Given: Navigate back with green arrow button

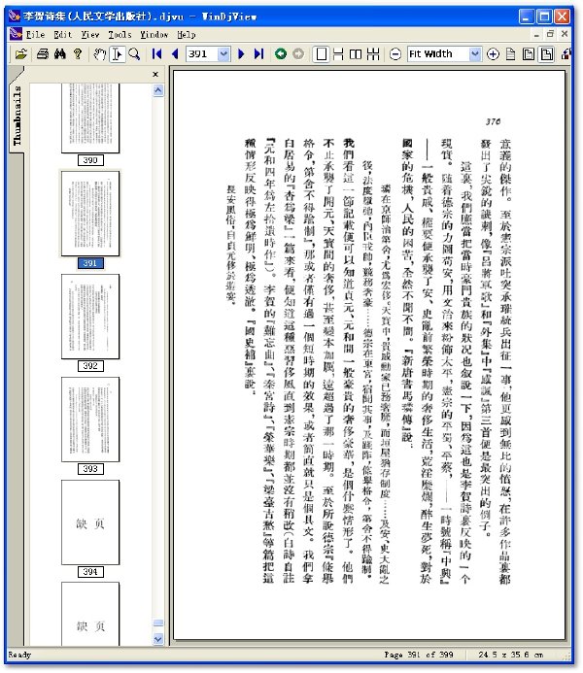Looking at the screenshot, I should coord(281,54).
